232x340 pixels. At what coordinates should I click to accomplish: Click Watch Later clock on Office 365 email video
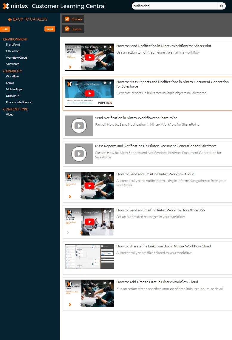pyautogui.click(x=105, y=211)
